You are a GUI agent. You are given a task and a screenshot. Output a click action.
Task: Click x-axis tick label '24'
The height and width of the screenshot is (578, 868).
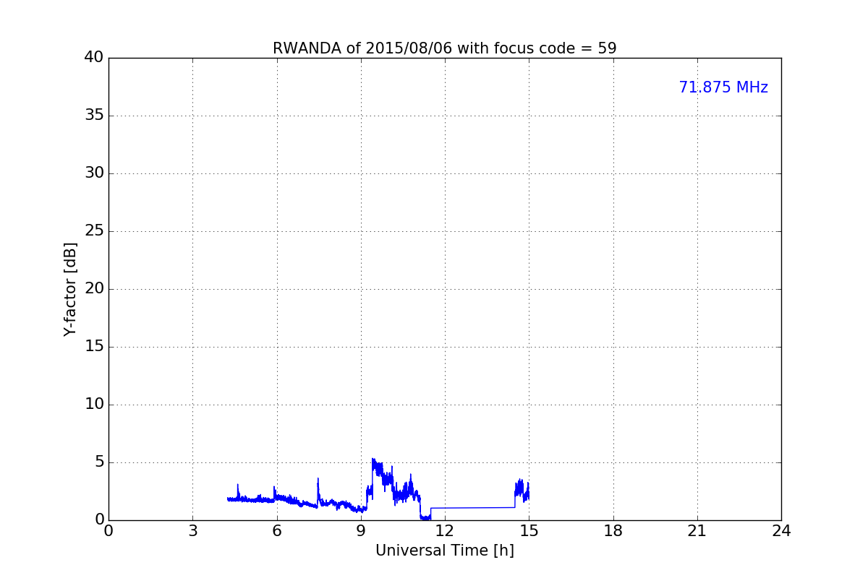tap(781, 531)
